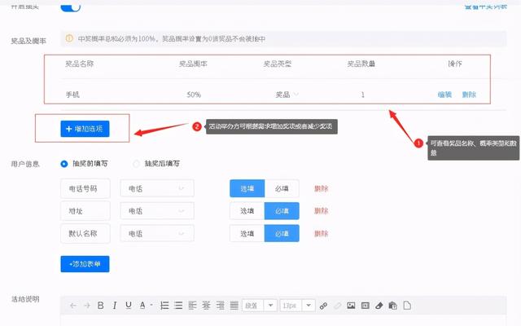
Task: Click the 奖品概率 column header
Action: point(193,64)
